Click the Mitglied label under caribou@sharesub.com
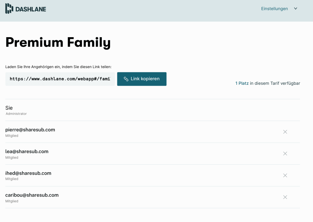313x222 pixels. [x=12, y=201]
